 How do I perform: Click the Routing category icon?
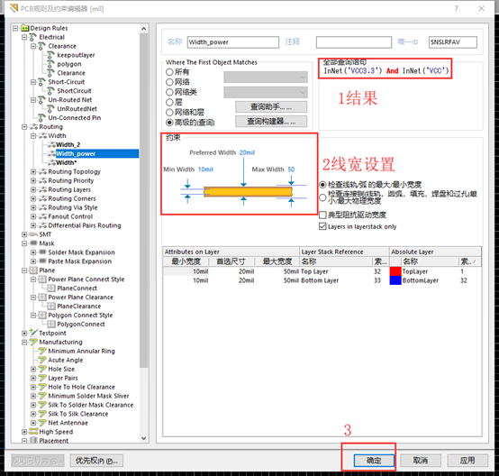coord(33,127)
